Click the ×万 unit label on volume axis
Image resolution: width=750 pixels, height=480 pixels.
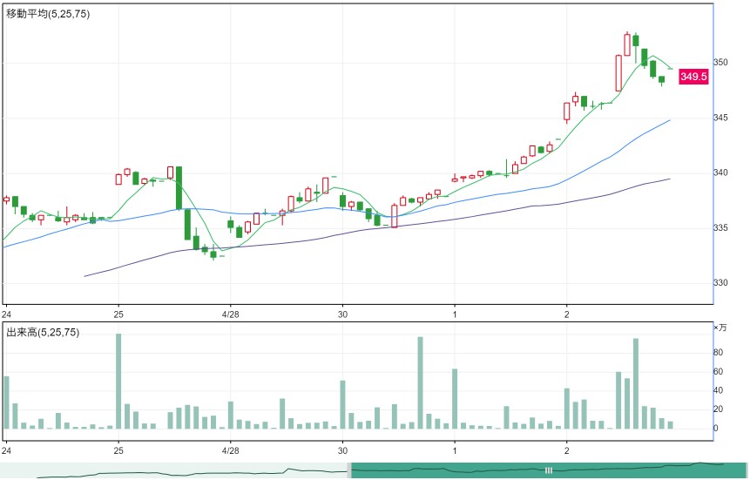click(x=720, y=328)
